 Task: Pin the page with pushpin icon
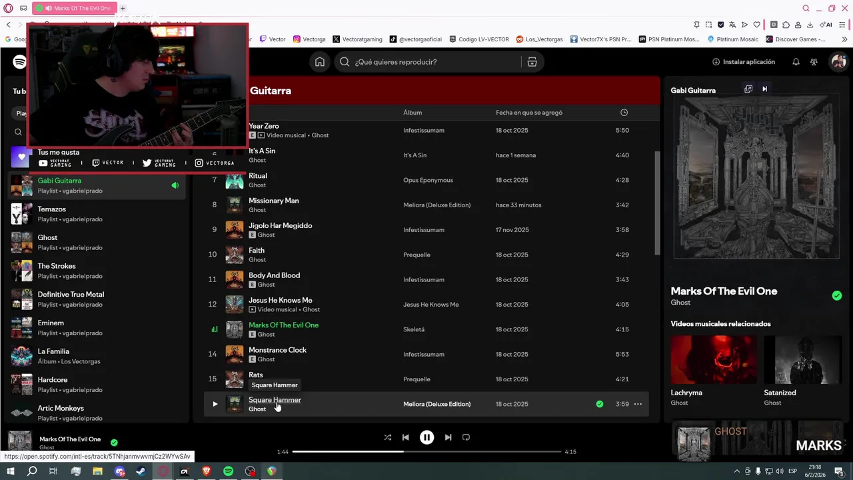tap(696, 25)
